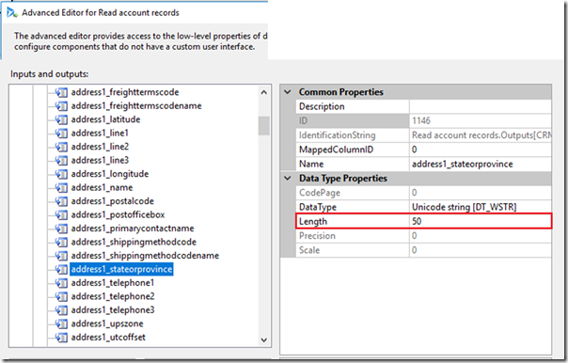Click the column icon beside address1_line2
568x363 pixels.
61,147
